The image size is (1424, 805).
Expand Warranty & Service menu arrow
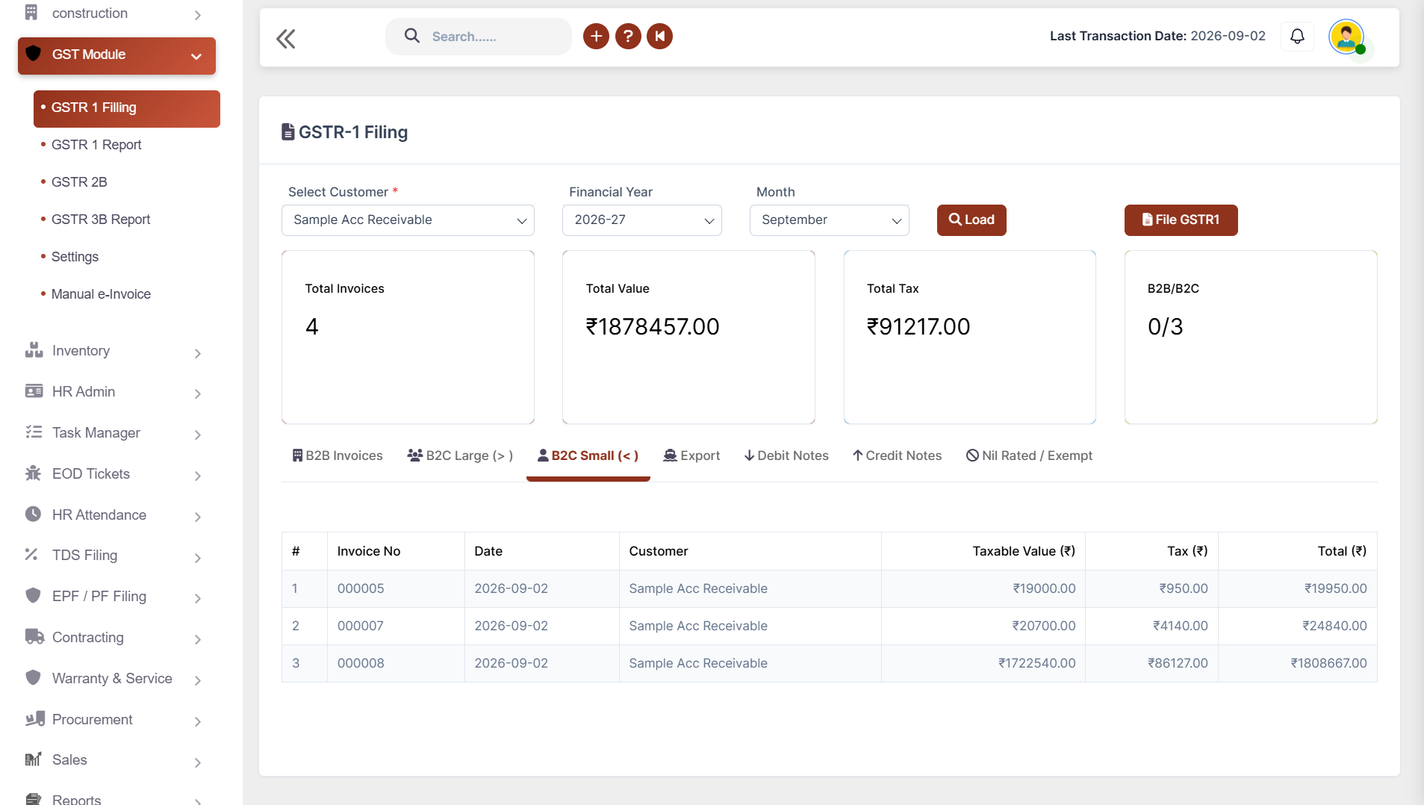click(198, 680)
